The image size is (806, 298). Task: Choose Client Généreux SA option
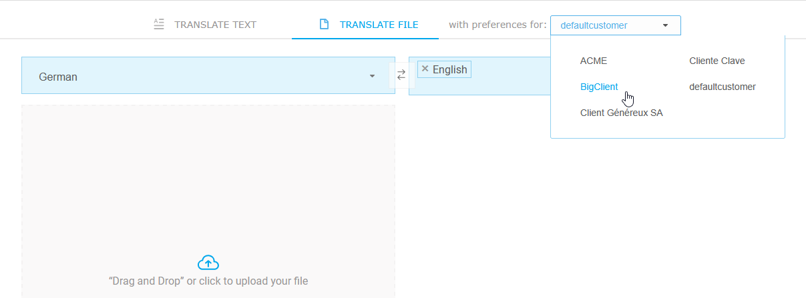pyautogui.click(x=621, y=113)
